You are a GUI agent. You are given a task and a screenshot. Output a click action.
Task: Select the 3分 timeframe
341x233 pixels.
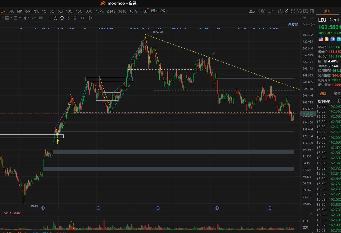52,11
